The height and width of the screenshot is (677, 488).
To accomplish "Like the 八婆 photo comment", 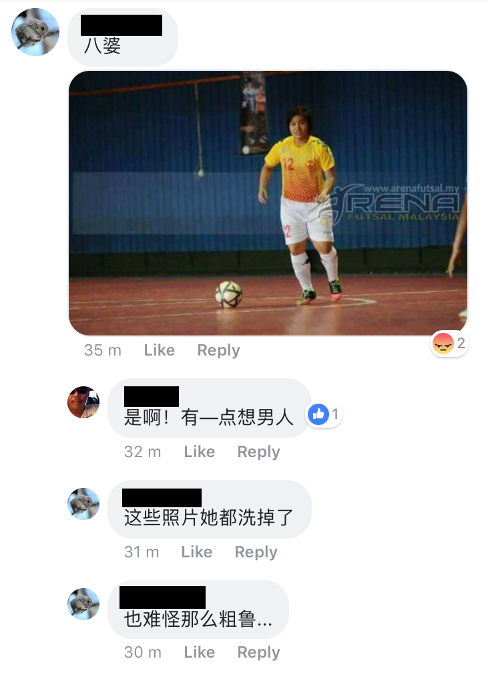I will point(159,350).
